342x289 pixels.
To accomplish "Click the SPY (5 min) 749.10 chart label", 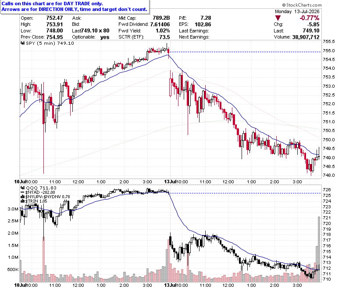I will point(50,43).
